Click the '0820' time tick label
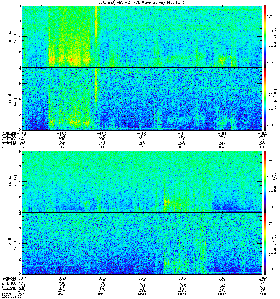The height and width of the screenshot is (299, 280). coord(61,294)
